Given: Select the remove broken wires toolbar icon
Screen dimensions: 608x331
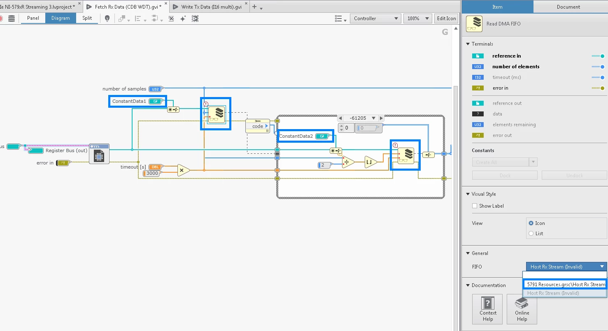Looking at the screenshot, I should [x=171, y=19].
